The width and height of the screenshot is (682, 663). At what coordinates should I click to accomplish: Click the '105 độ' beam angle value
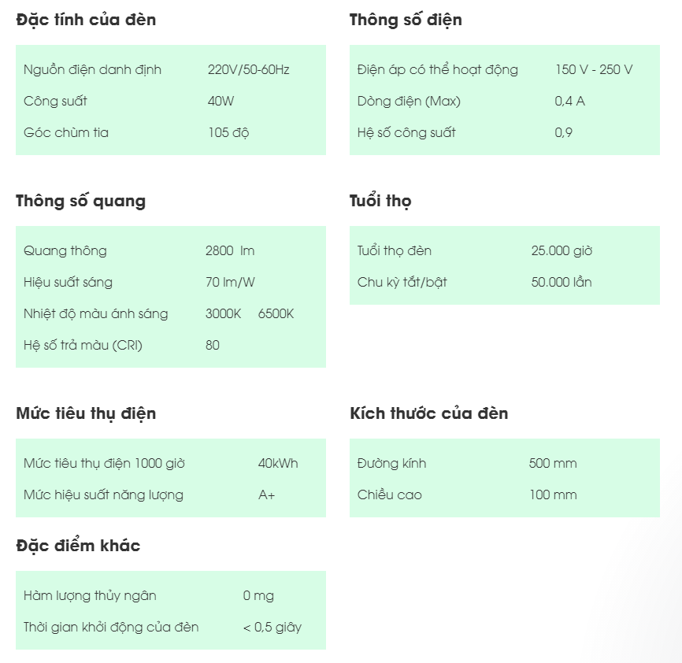coord(228,132)
